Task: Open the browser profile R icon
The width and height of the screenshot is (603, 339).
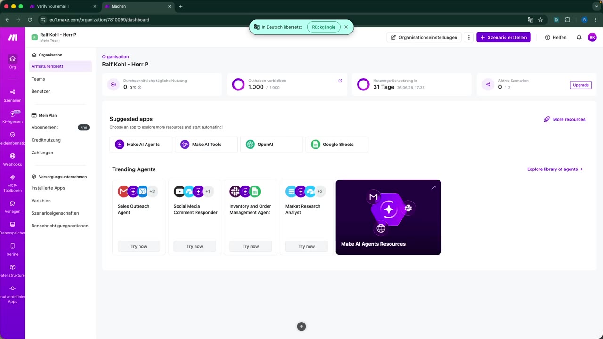Action: pyautogui.click(x=584, y=20)
